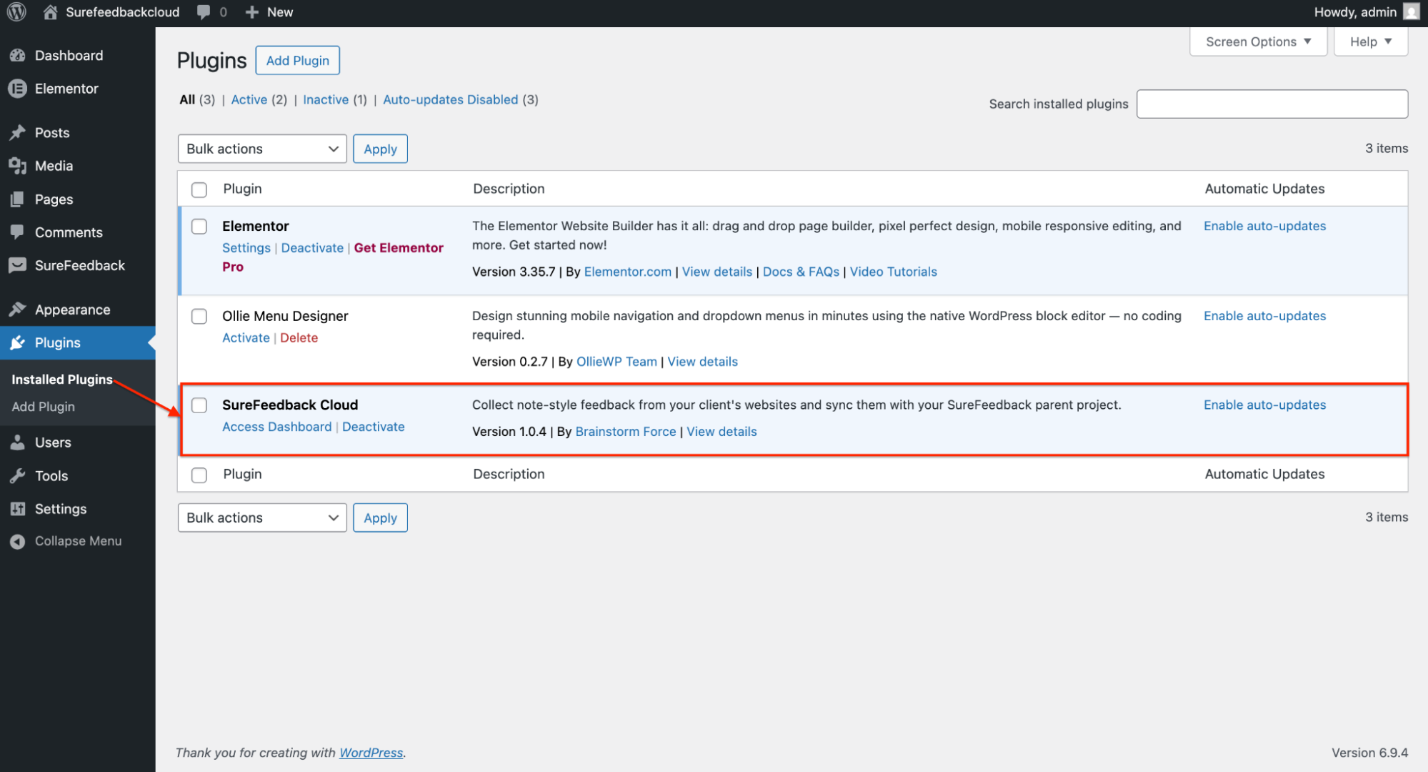Collapse the sidebar menu arrow icon
The image size is (1428, 772).
tap(18, 542)
